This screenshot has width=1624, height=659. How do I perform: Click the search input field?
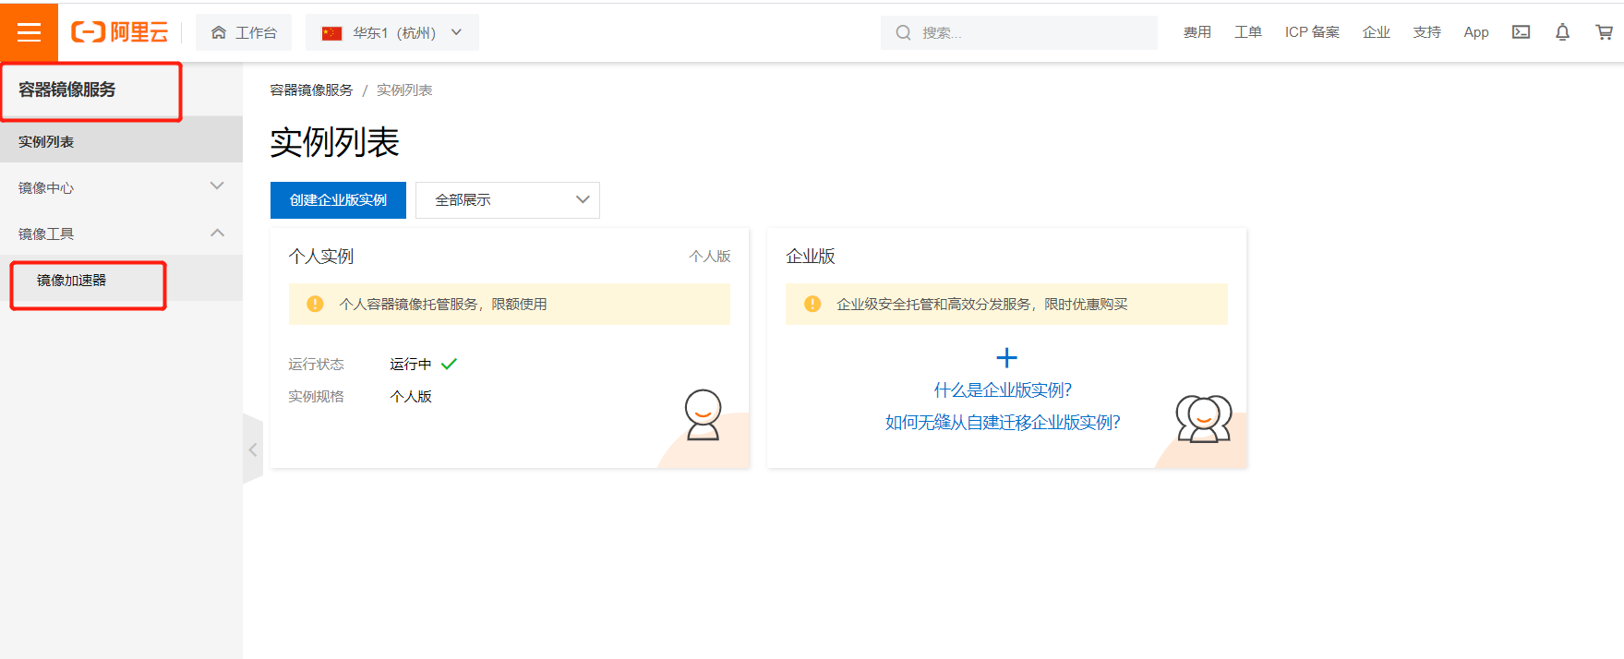(x=1019, y=32)
